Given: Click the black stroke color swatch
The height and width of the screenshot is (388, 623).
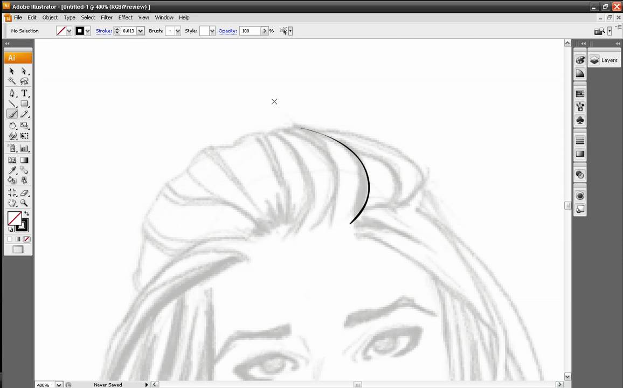Looking at the screenshot, I should (79, 31).
